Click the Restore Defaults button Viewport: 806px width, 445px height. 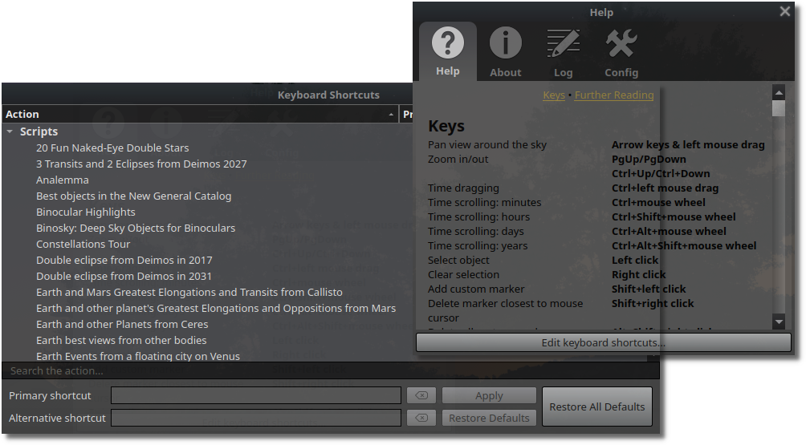pyautogui.click(x=489, y=418)
